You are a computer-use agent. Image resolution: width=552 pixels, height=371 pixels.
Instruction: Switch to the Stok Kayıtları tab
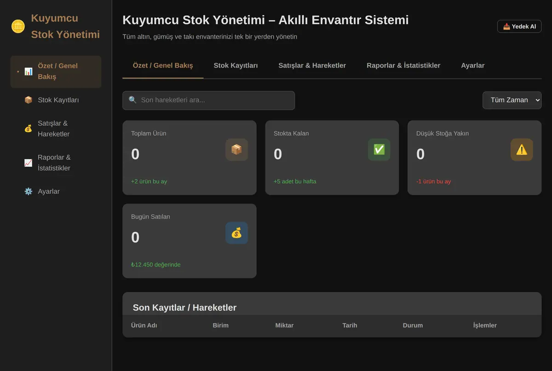click(x=236, y=65)
